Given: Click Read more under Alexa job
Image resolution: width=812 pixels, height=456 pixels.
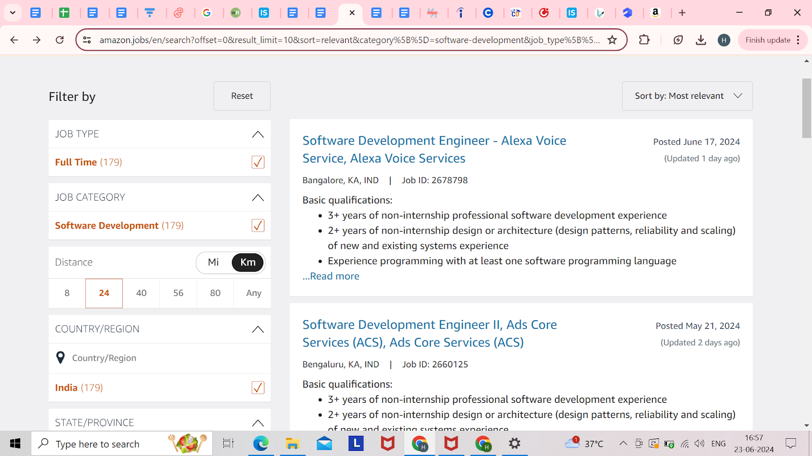Looking at the screenshot, I should click(x=331, y=276).
